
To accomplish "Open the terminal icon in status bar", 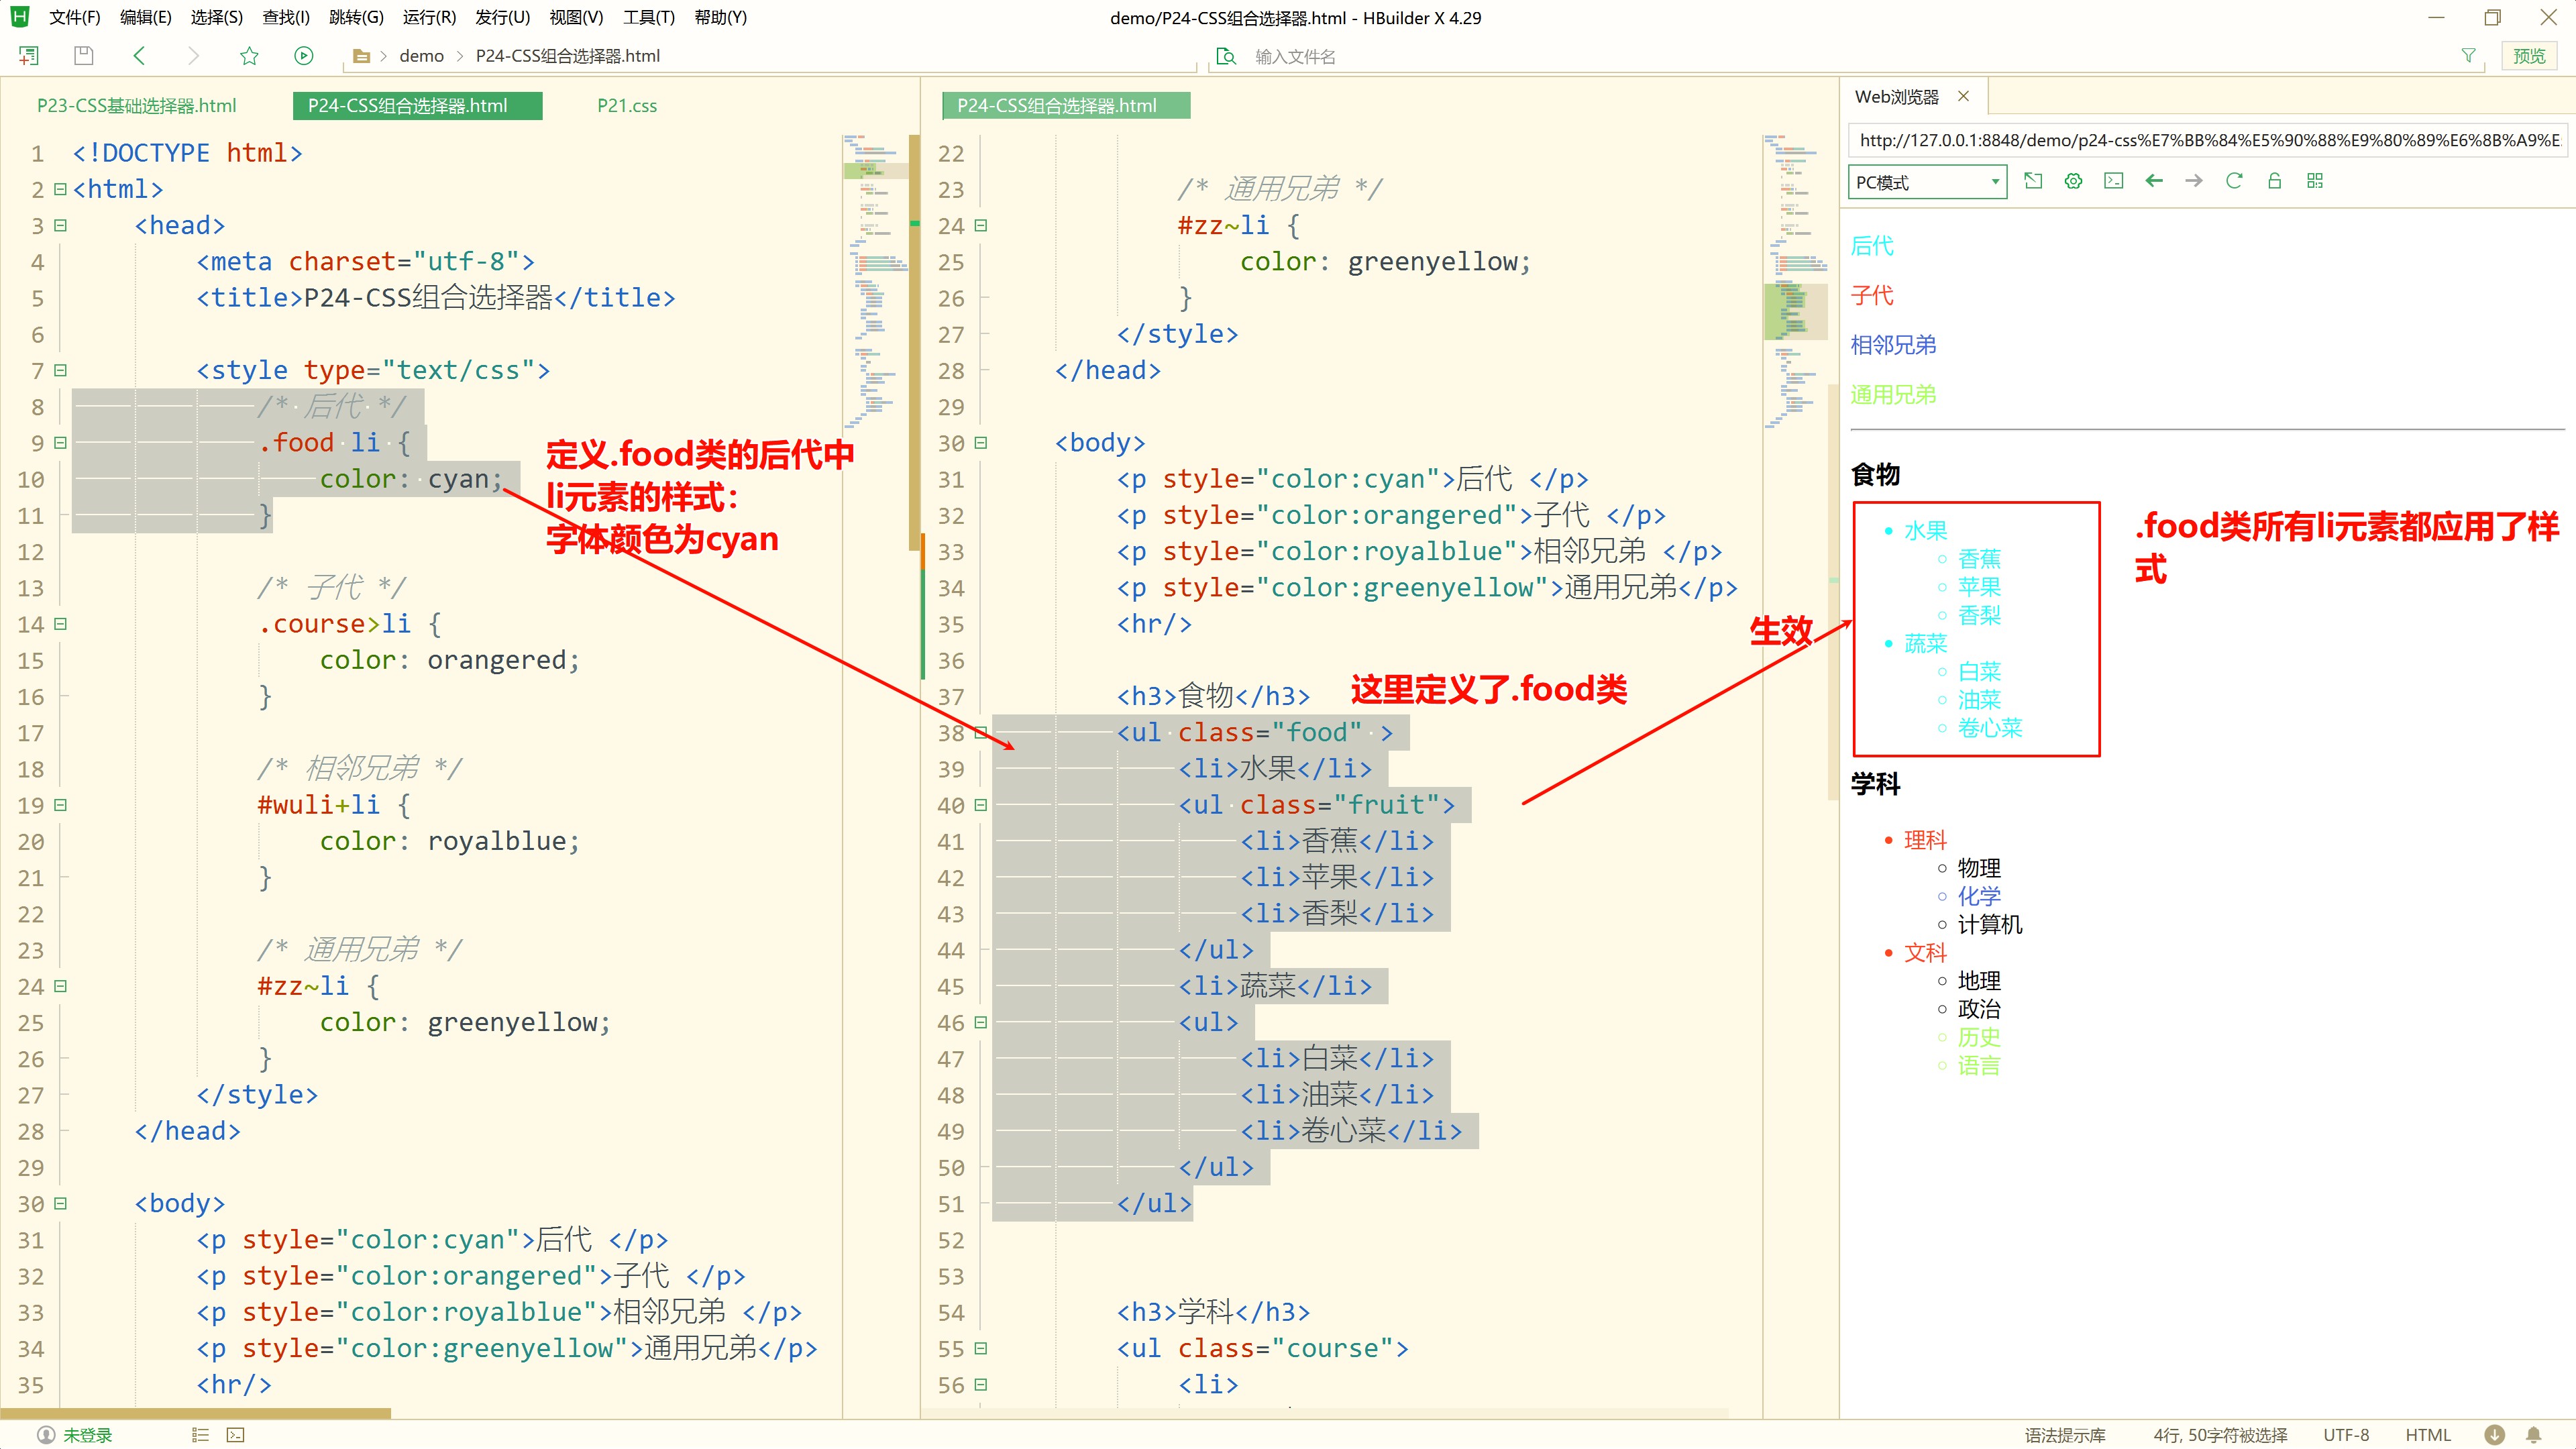I will click(x=235, y=1435).
